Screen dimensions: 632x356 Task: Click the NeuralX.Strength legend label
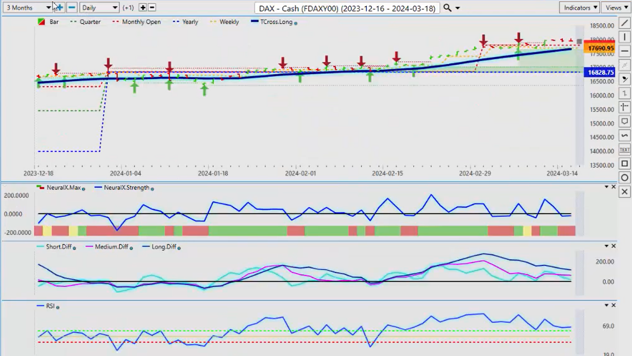coord(127,187)
